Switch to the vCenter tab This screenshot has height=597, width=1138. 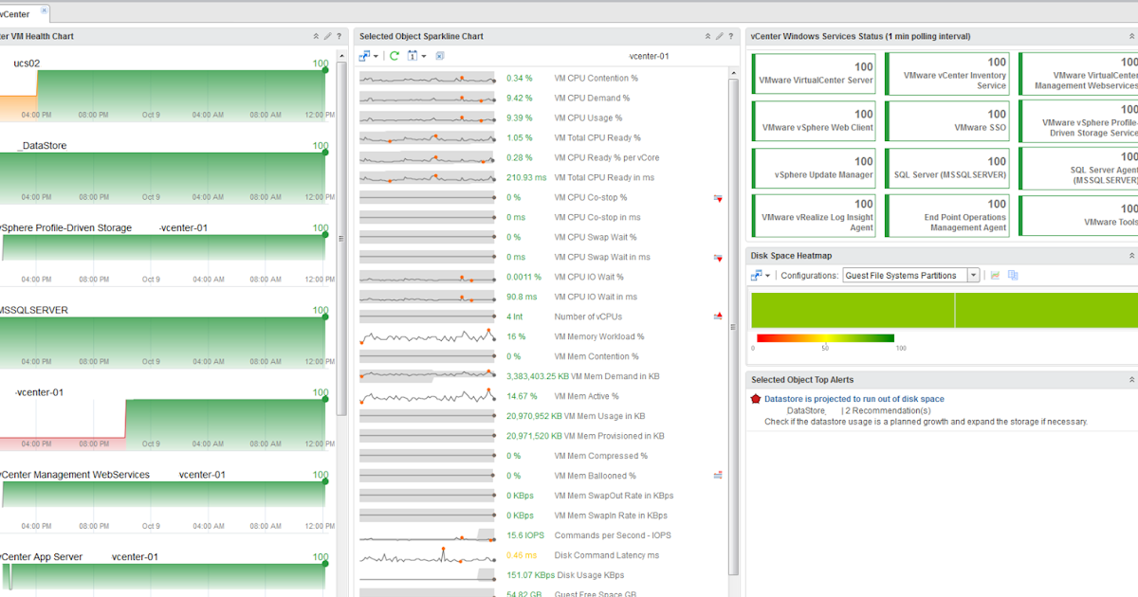[x=16, y=13]
